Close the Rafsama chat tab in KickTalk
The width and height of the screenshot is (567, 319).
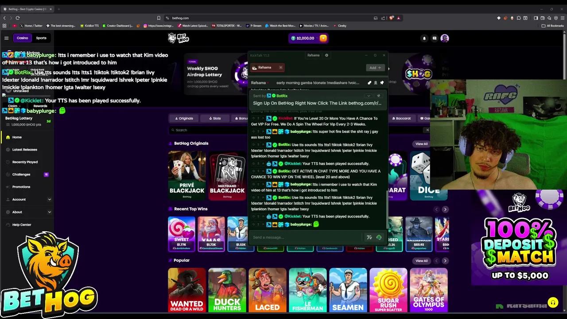click(x=280, y=67)
